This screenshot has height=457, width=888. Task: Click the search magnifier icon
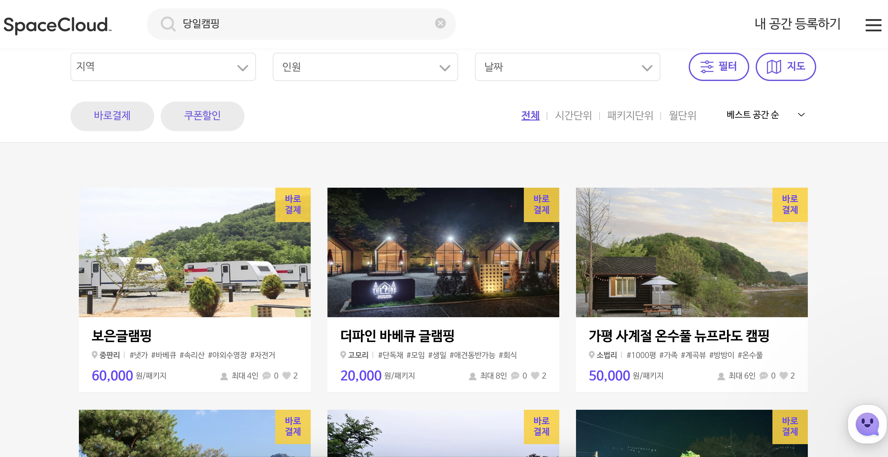[168, 24]
